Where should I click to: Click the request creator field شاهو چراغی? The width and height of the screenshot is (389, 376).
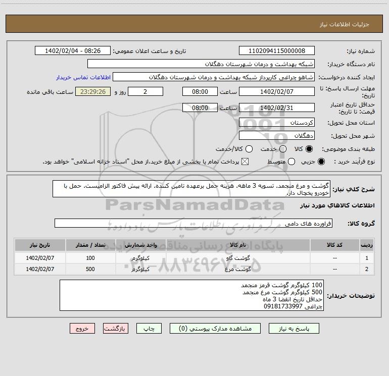pos(214,77)
